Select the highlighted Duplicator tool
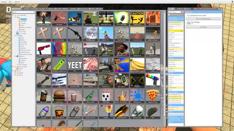 (x=176, y=31)
